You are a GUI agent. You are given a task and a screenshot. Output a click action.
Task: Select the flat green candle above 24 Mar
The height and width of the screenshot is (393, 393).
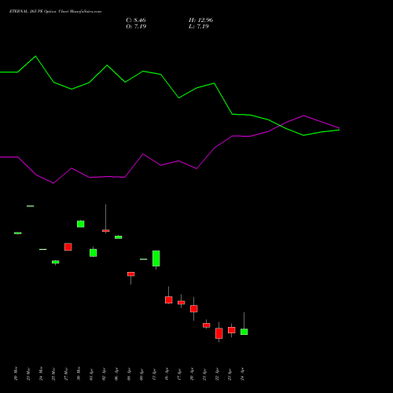(43, 249)
